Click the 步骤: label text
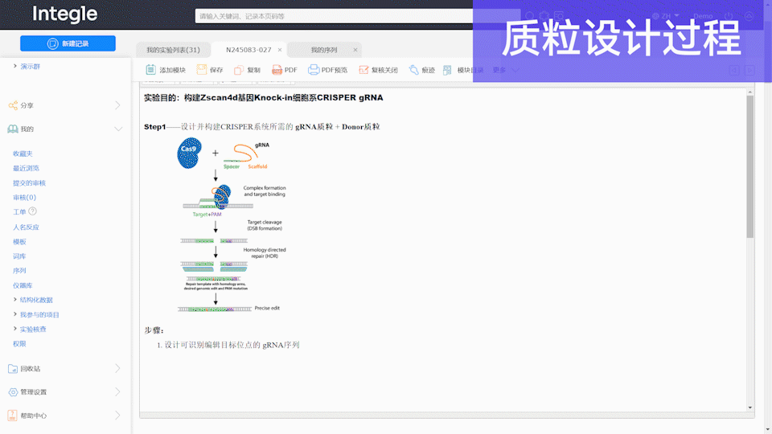Viewport: 772px width, 434px height. coord(154,330)
